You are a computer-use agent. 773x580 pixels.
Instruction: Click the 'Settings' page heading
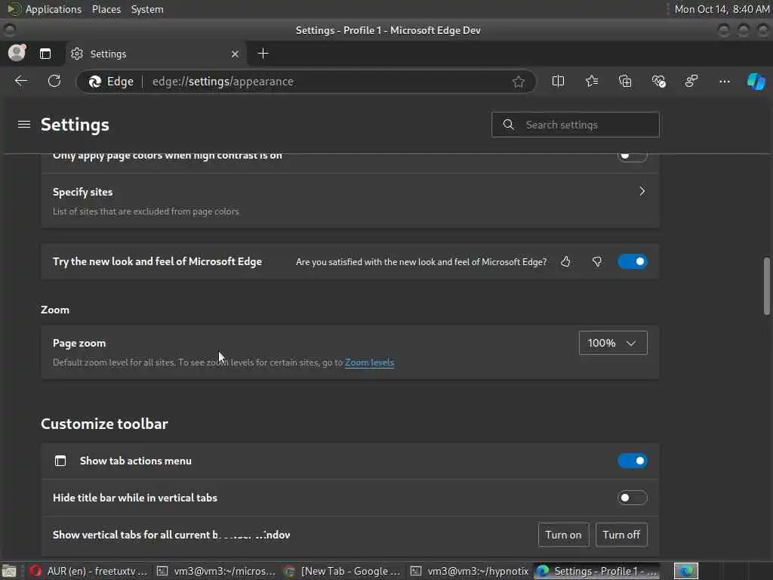(75, 125)
